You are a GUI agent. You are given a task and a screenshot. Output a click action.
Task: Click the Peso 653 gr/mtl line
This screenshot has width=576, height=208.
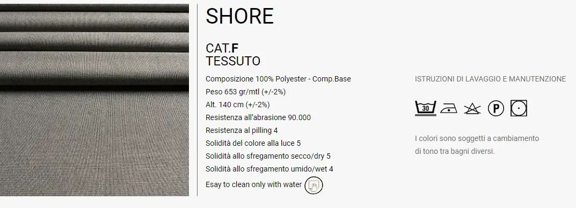(x=245, y=92)
